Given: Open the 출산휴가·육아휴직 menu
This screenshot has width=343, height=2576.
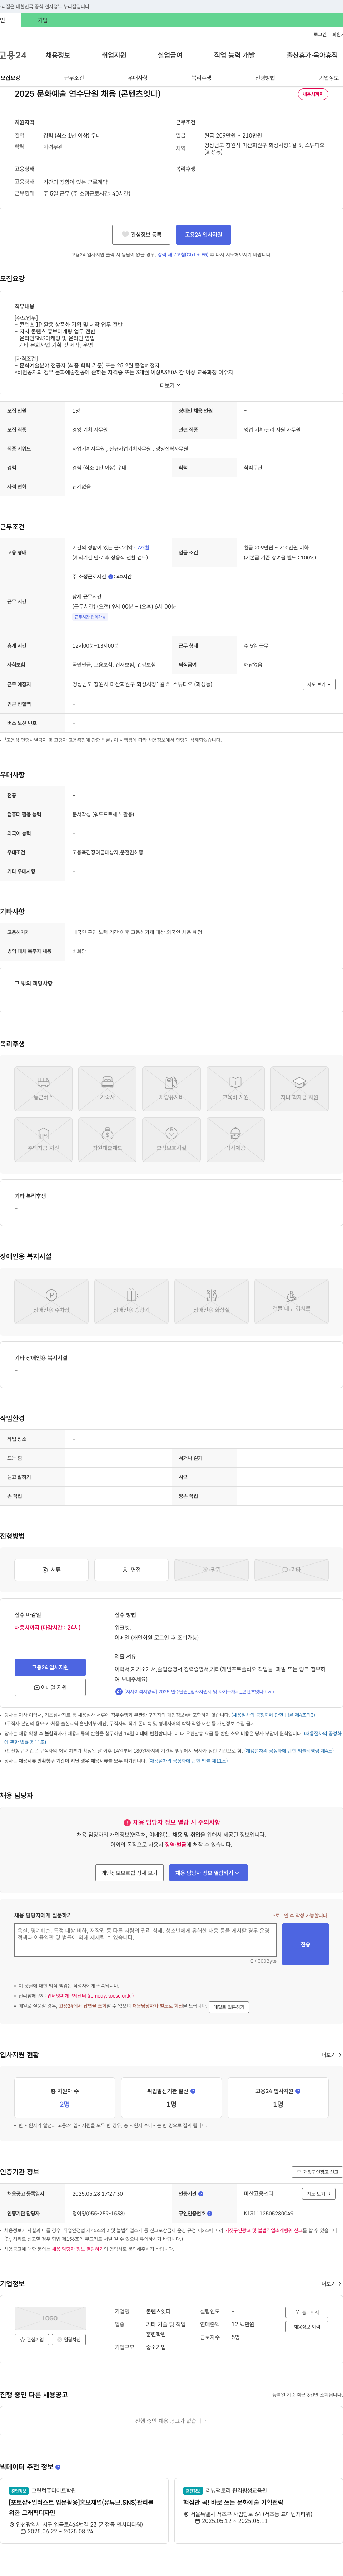Looking at the screenshot, I should click(312, 55).
